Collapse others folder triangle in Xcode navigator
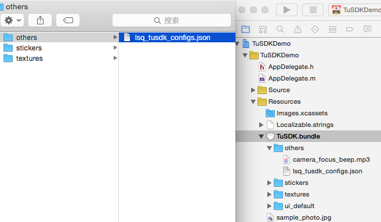 point(269,148)
